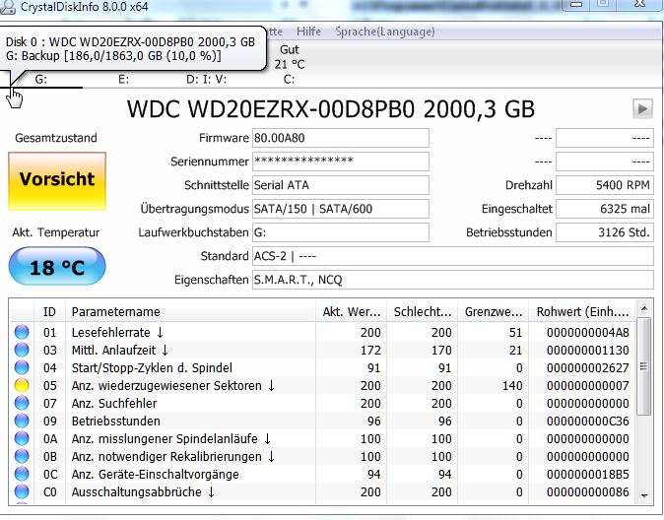Click the Akt. Wer... column header

click(351, 312)
